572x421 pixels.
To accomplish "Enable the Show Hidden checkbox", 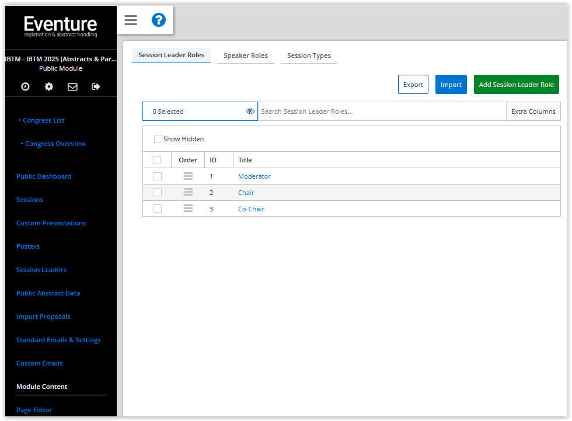I will pos(158,139).
